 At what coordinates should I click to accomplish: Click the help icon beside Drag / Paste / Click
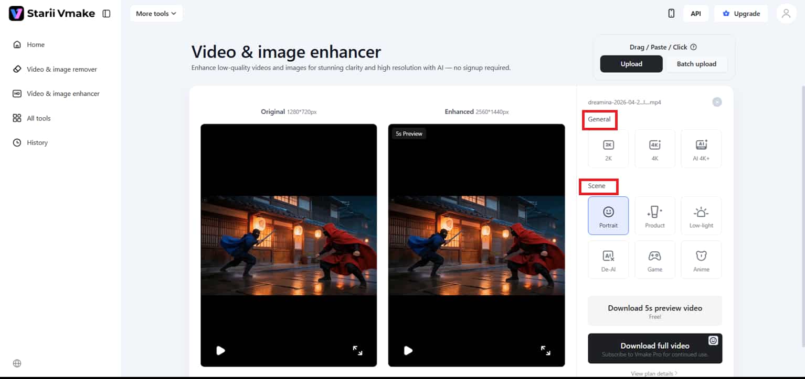(693, 47)
